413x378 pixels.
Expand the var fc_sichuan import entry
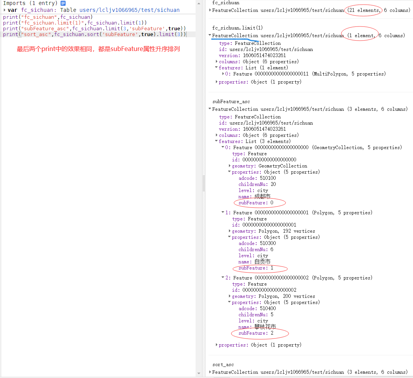[5, 10]
